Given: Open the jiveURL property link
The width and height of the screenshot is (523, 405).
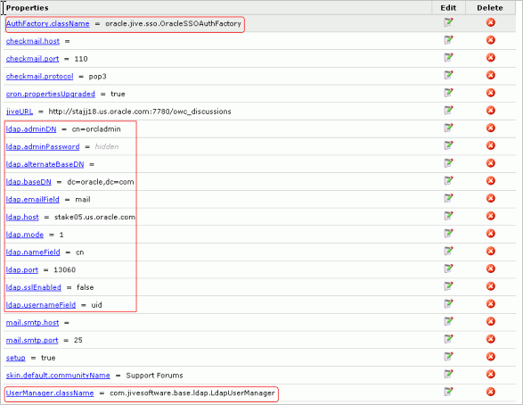Looking at the screenshot, I should pos(20,112).
